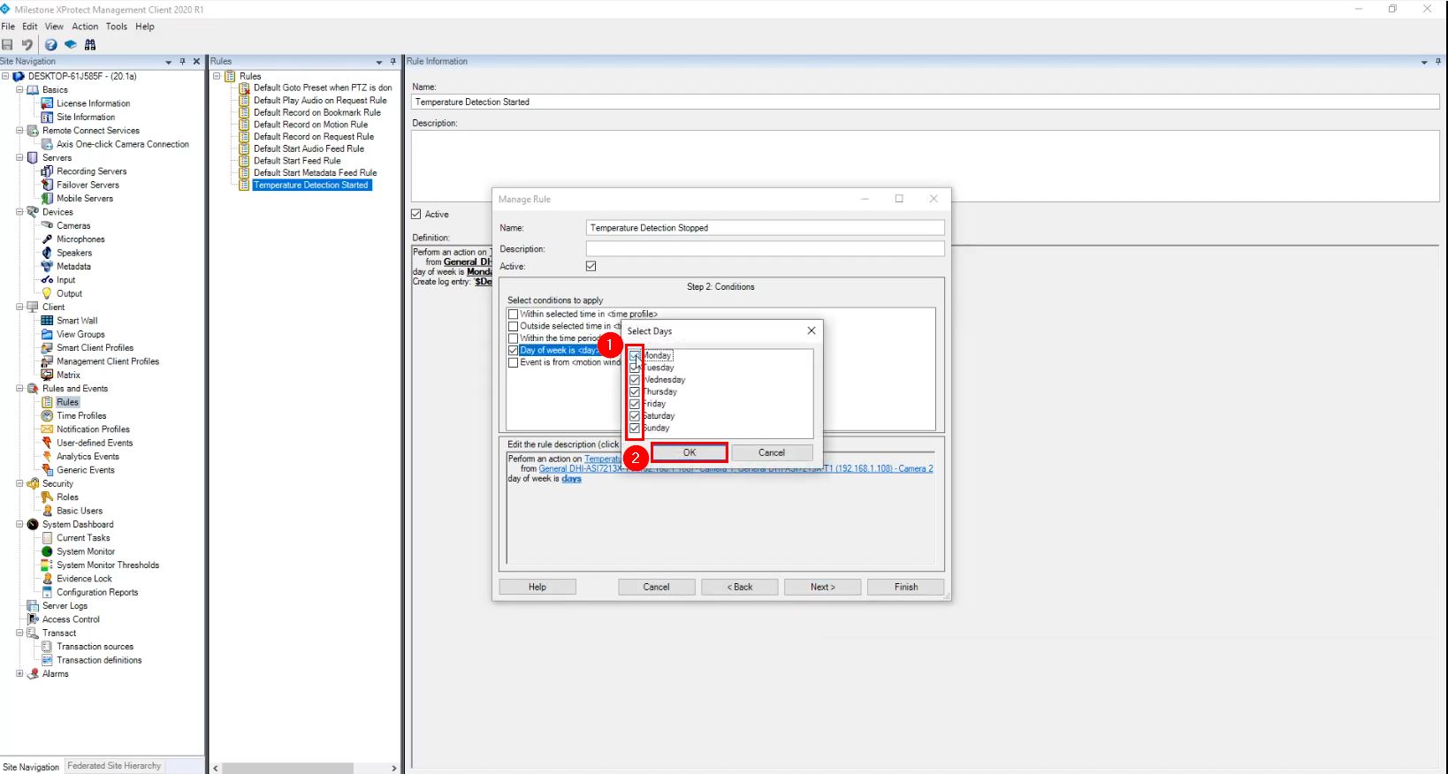Screen dimensions: 1448x774
Task: Click the 'days' link in rule description
Action: [572, 479]
